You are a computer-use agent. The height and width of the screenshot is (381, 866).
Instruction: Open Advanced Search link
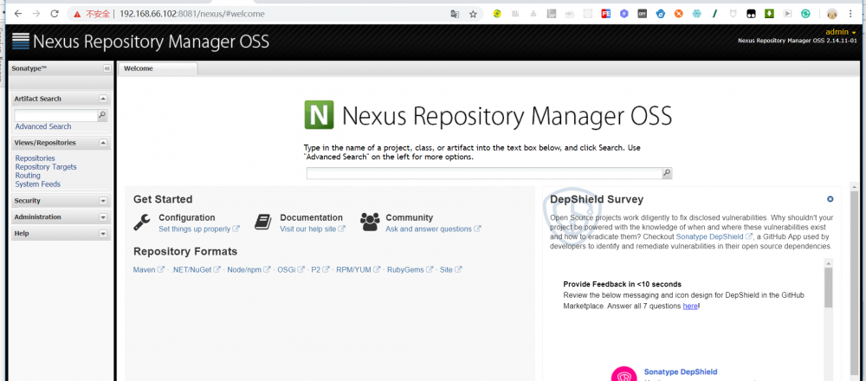click(43, 126)
